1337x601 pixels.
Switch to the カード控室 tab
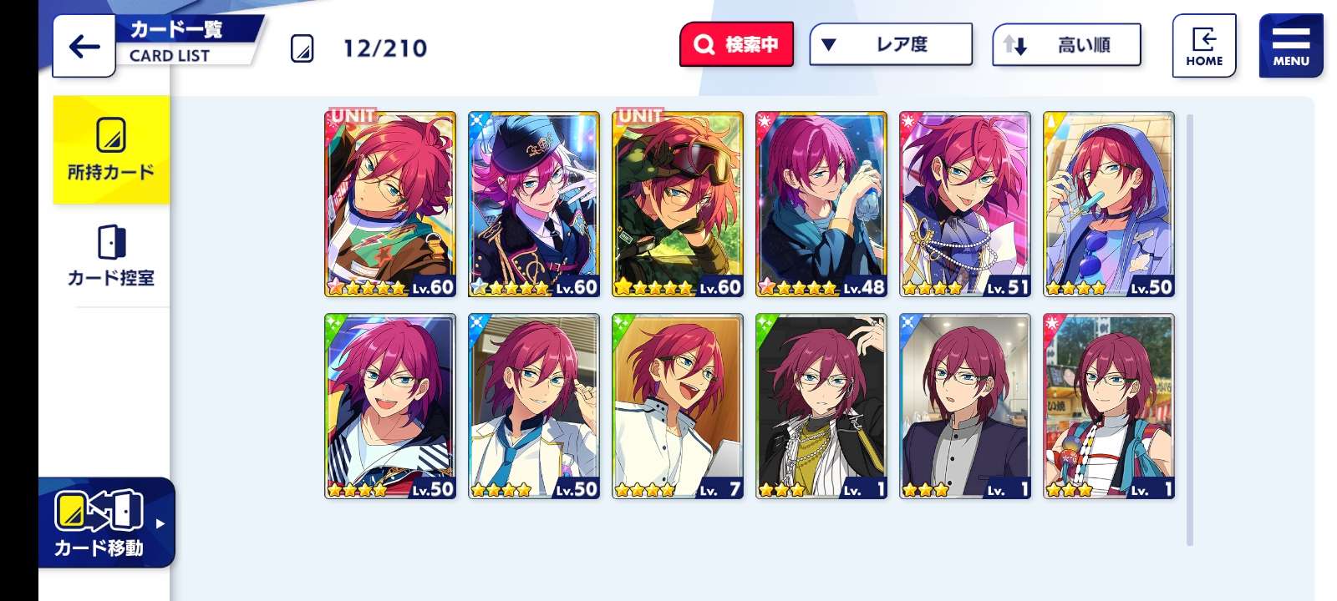coord(111,255)
